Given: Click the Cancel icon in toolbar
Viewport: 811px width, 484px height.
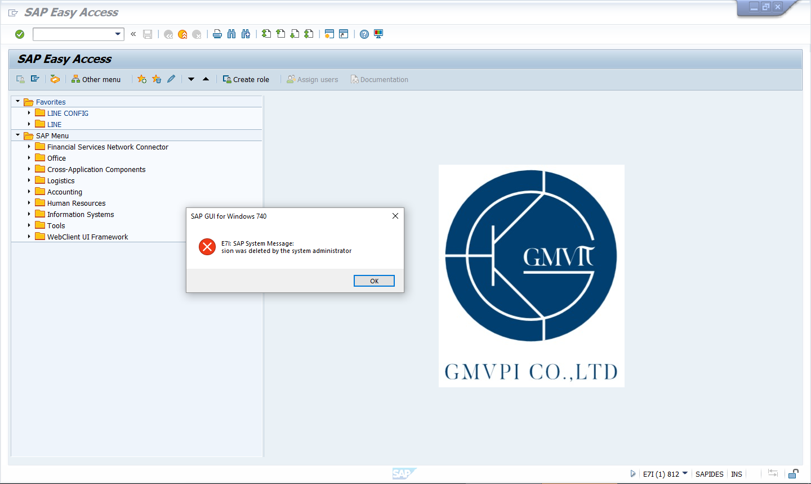Looking at the screenshot, I should click(x=197, y=34).
